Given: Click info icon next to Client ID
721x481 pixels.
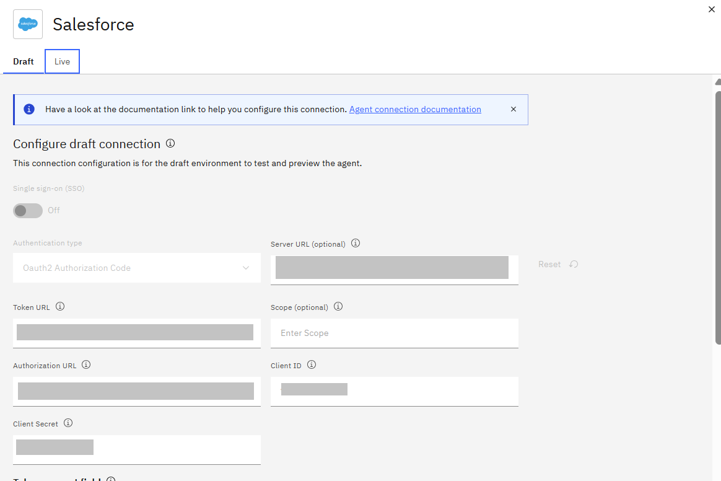Looking at the screenshot, I should coord(312,365).
